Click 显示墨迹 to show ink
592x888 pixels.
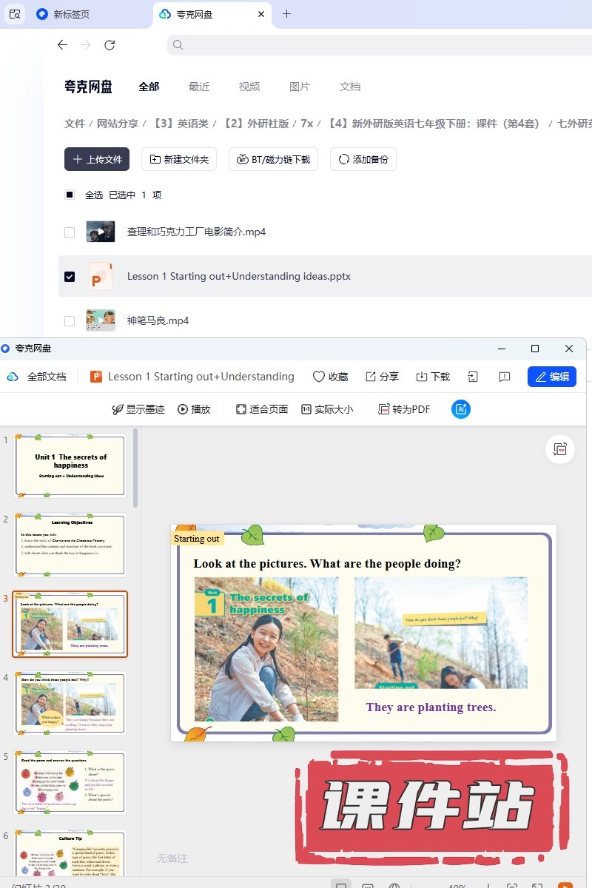pyautogui.click(x=138, y=409)
